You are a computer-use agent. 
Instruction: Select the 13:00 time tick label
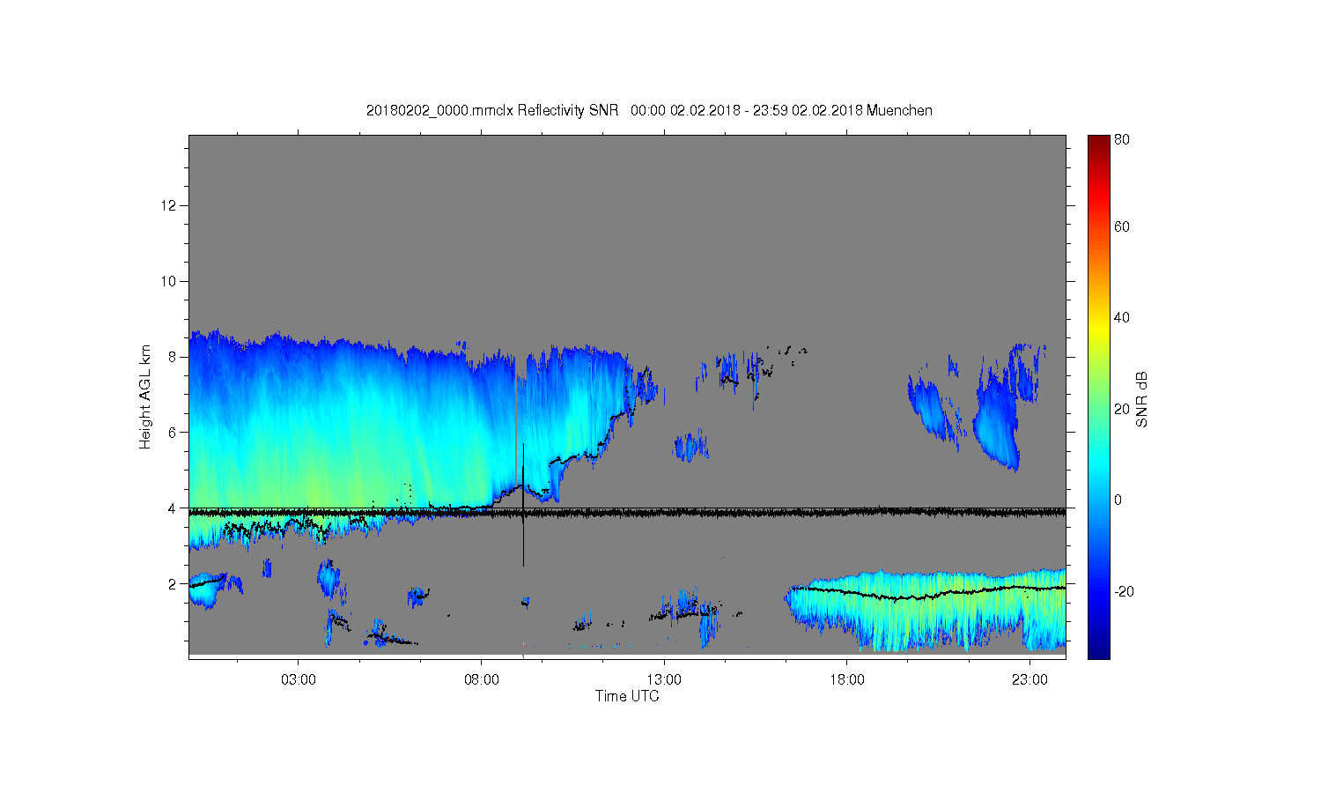click(x=664, y=679)
